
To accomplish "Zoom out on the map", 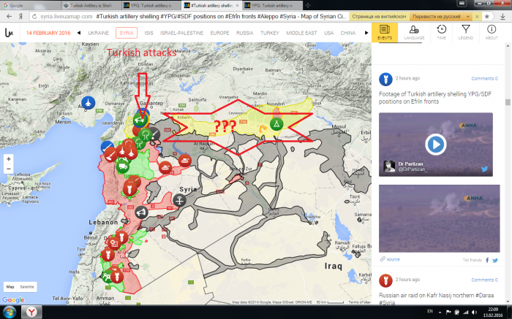I will 9,169.
